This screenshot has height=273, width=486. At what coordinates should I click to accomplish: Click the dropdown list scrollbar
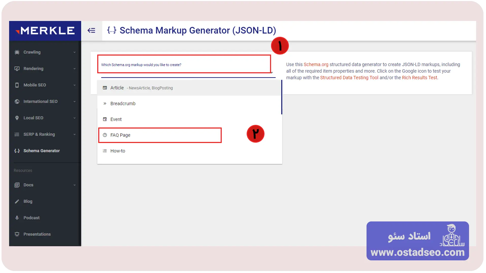(x=281, y=97)
